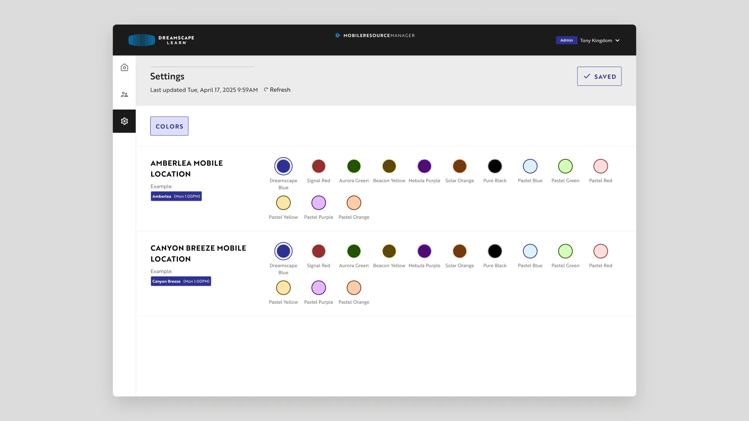The height and width of the screenshot is (421, 749).
Task: Select Pastel Blue for Canyon Breeze
Action: click(530, 251)
